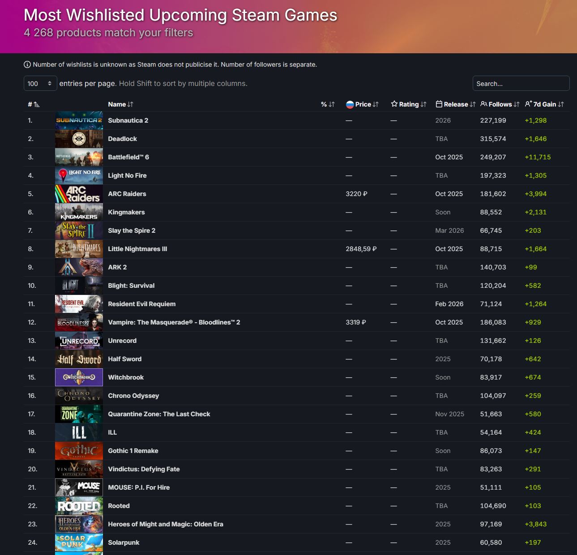The image size is (577, 555).
Task: Click the Half Sword thumbnail image
Action: 79,359
